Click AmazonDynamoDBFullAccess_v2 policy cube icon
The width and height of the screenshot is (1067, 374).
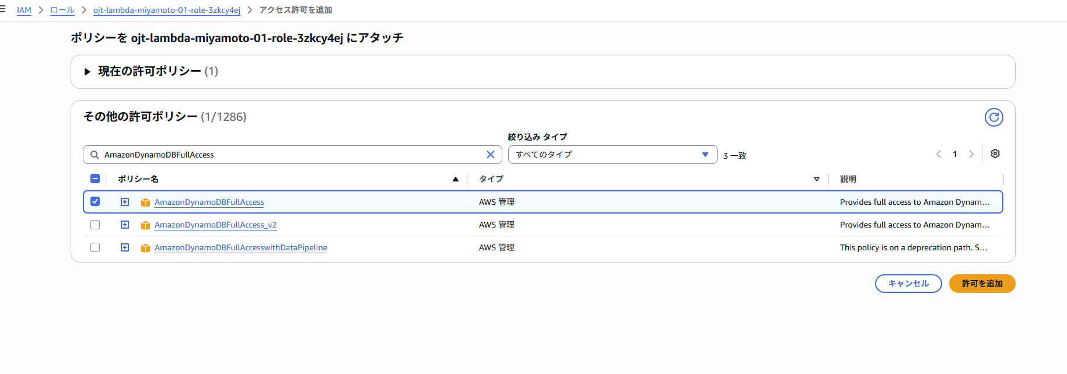pos(145,225)
